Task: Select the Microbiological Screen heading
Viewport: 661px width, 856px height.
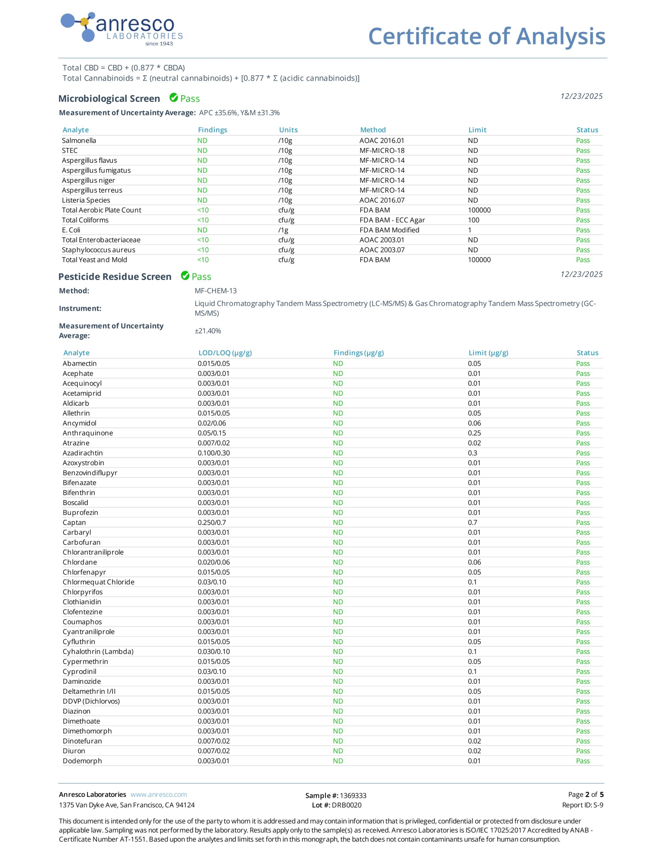Action: [109, 98]
